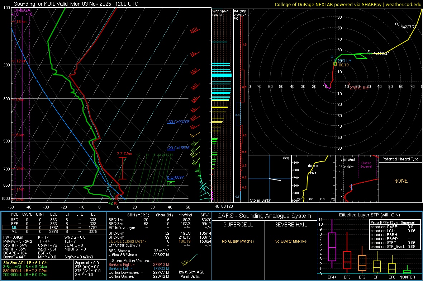Viewport: 423px width, 281px height.
Task: Click the '12 km' height marker
Action: pos(21,61)
